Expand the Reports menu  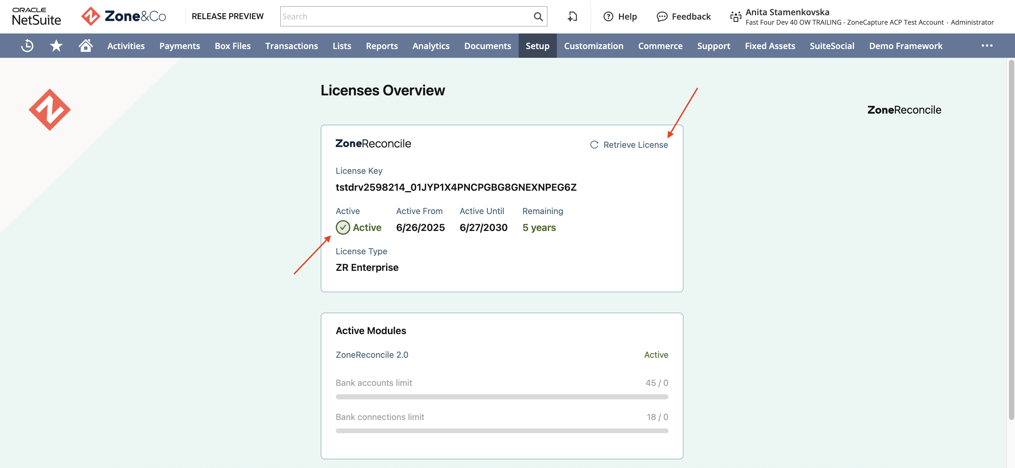(381, 46)
